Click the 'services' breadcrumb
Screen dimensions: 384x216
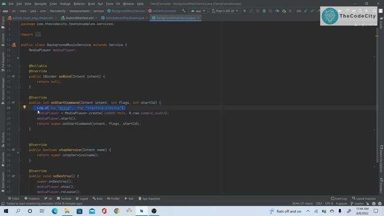click(x=98, y=11)
